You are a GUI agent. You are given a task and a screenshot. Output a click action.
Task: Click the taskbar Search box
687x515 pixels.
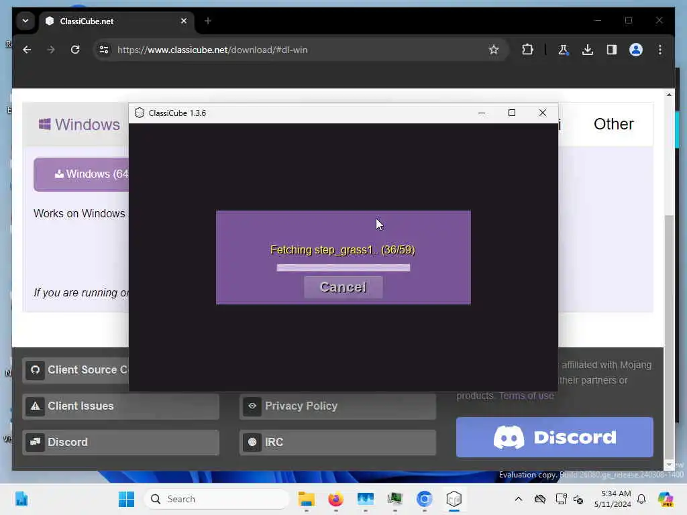217,499
